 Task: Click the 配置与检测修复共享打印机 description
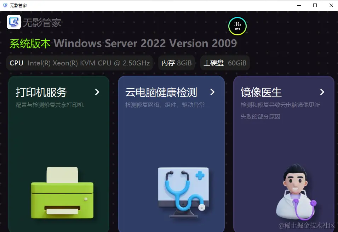tap(49, 105)
